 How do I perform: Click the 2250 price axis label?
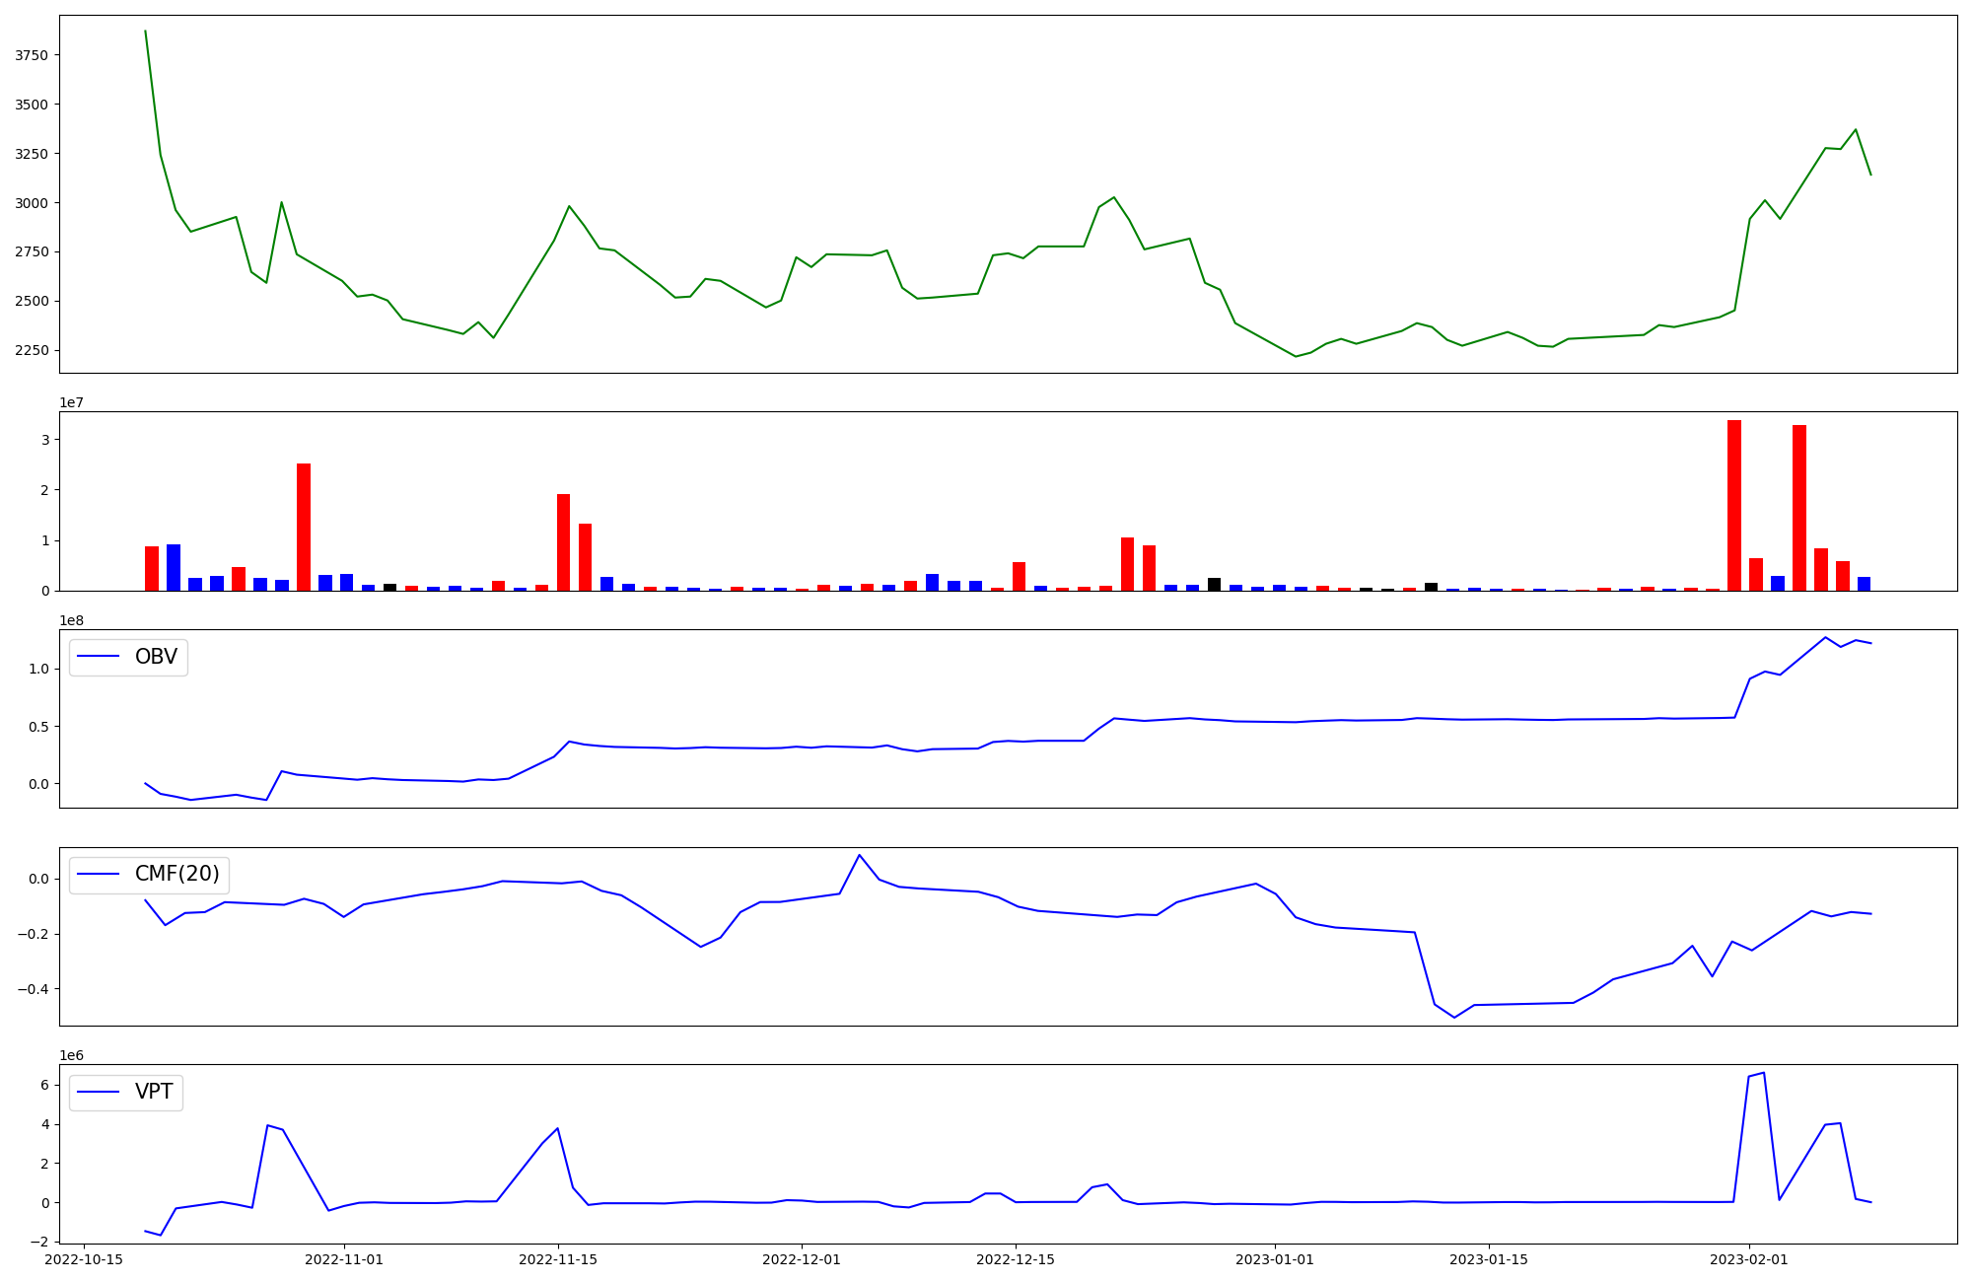(32, 350)
